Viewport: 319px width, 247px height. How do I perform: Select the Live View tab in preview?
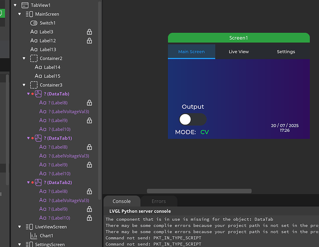pyautogui.click(x=239, y=52)
